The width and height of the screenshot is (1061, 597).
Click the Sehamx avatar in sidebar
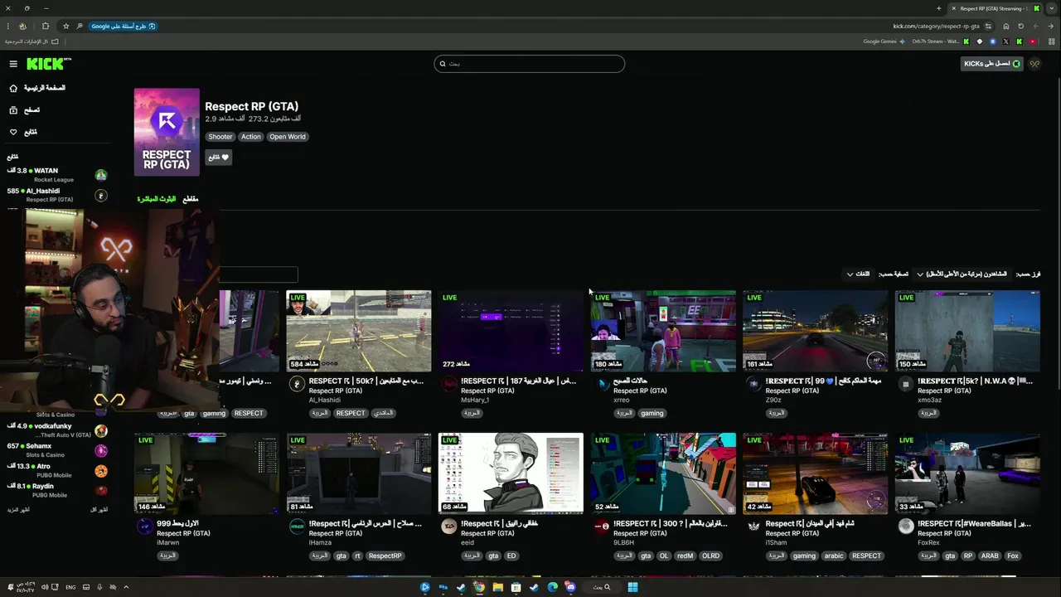click(101, 451)
